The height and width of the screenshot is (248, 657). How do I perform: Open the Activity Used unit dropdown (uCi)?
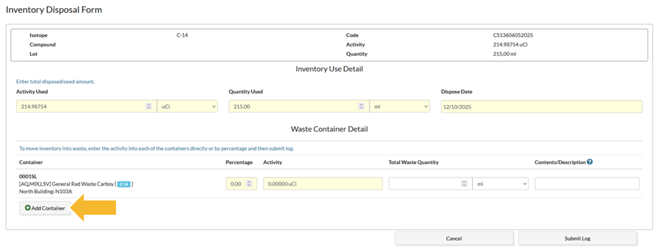coord(187,107)
